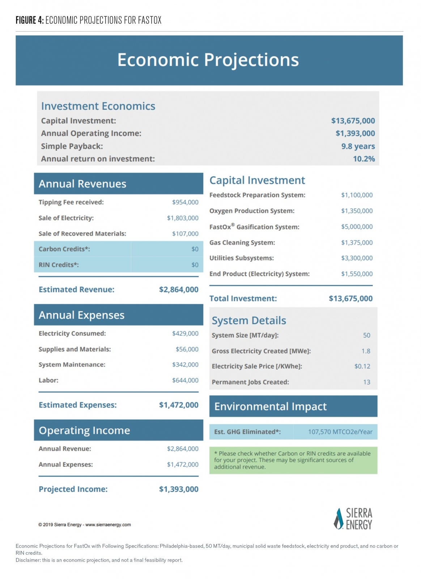The width and height of the screenshot is (421, 579).
Task: Click the 'Economic Projections' banner title
Action: pyautogui.click(x=208, y=60)
